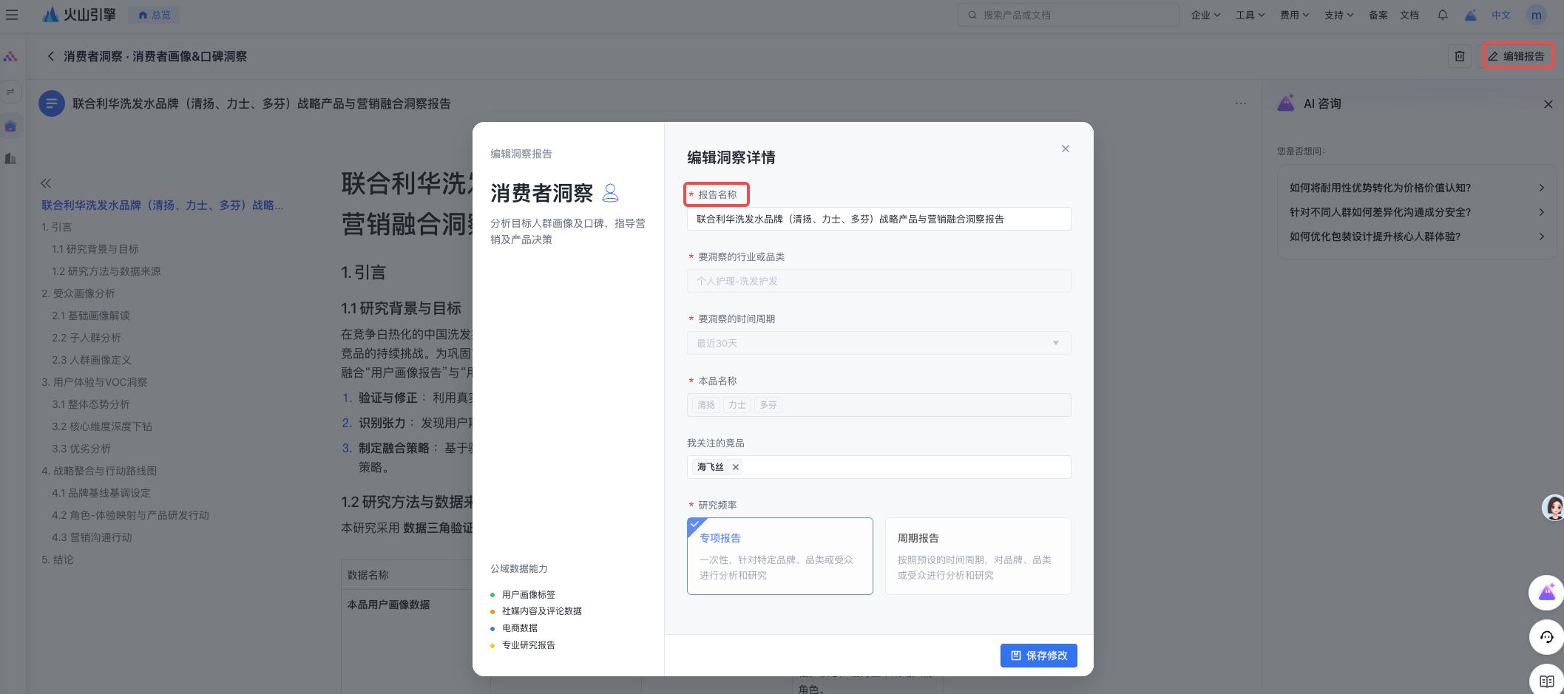
Task: Close the AI 咨询 panel
Action: click(1548, 104)
